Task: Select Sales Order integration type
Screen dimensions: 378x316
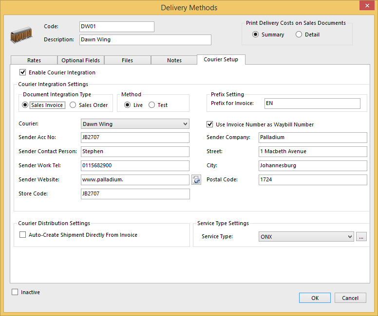Action: click(x=73, y=105)
